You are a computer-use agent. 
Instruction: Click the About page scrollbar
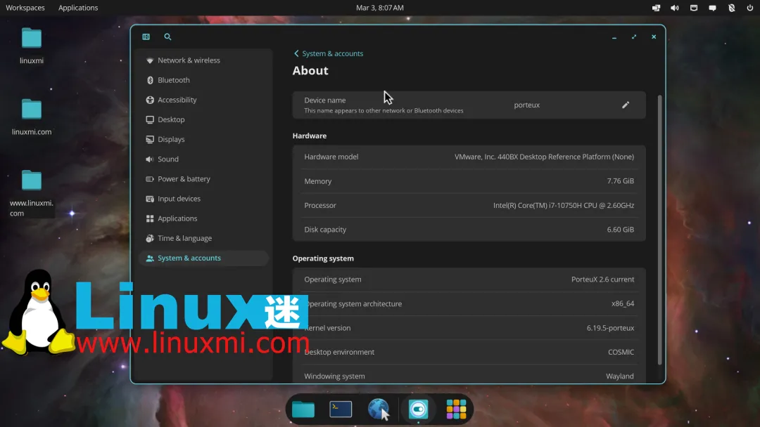click(659, 230)
